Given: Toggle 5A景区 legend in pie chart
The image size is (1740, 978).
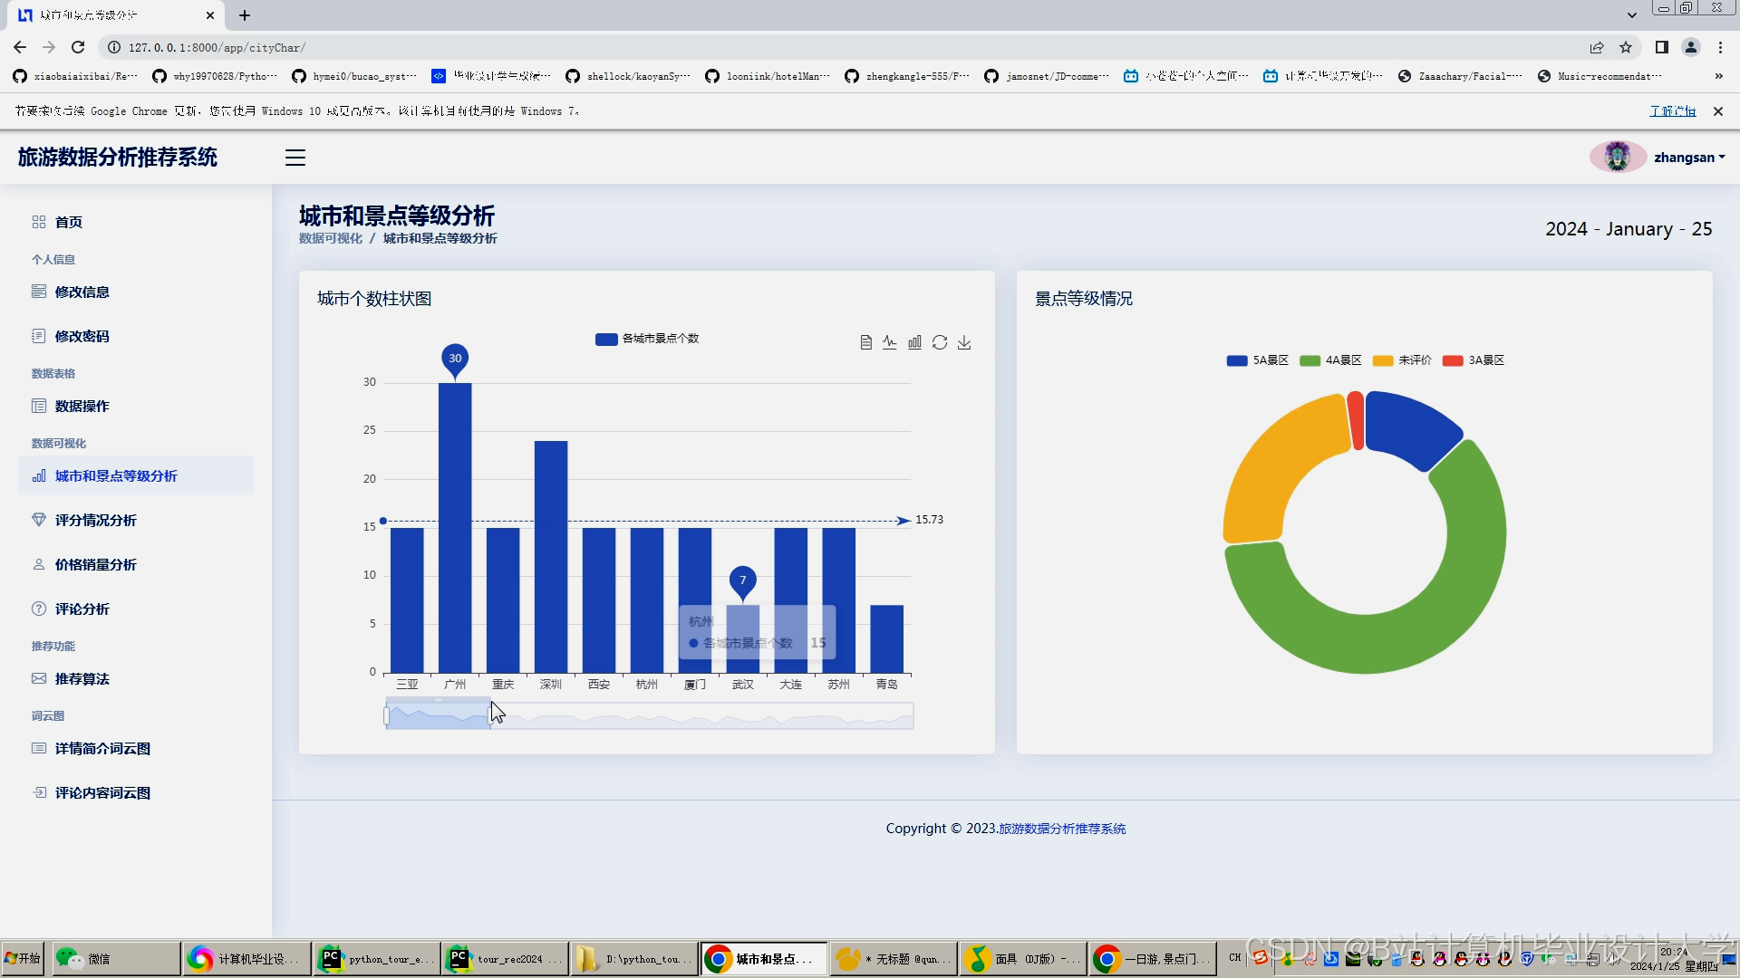Looking at the screenshot, I should (1257, 360).
